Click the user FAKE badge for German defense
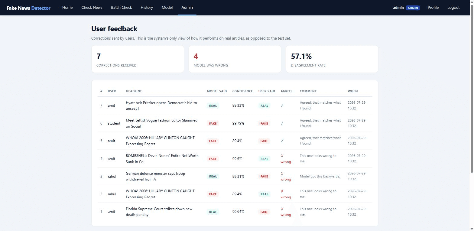 264,176
